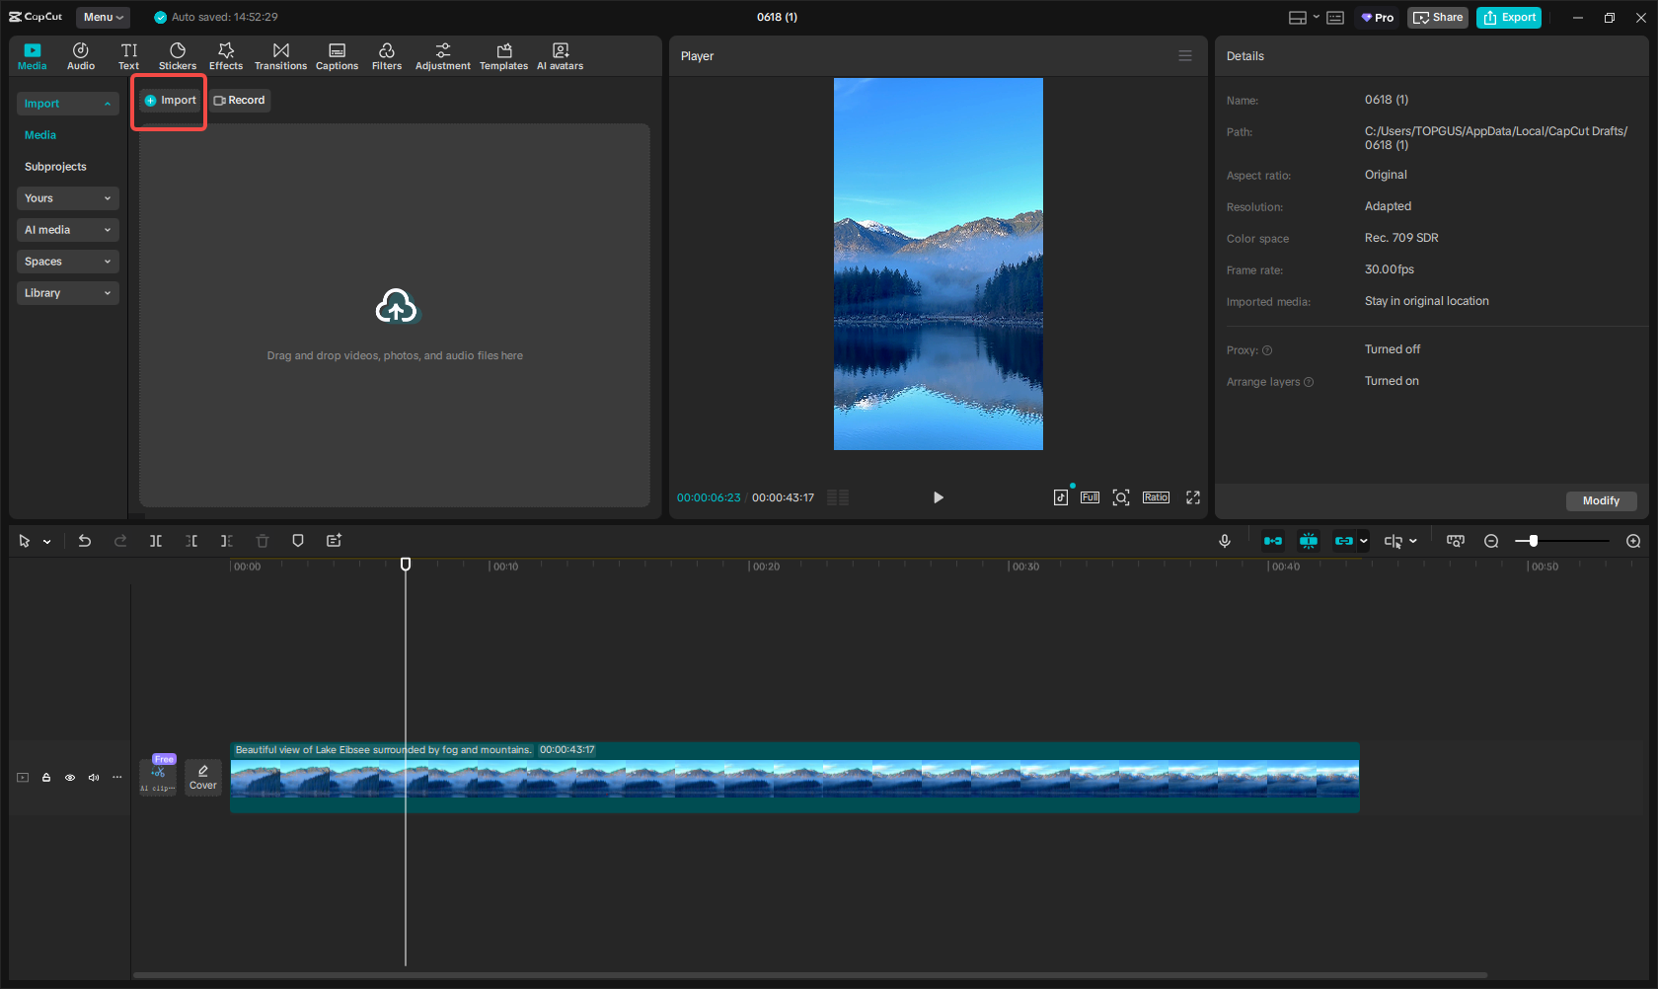
Task: Enter fullscreen player view
Action: pos(1193,497)
